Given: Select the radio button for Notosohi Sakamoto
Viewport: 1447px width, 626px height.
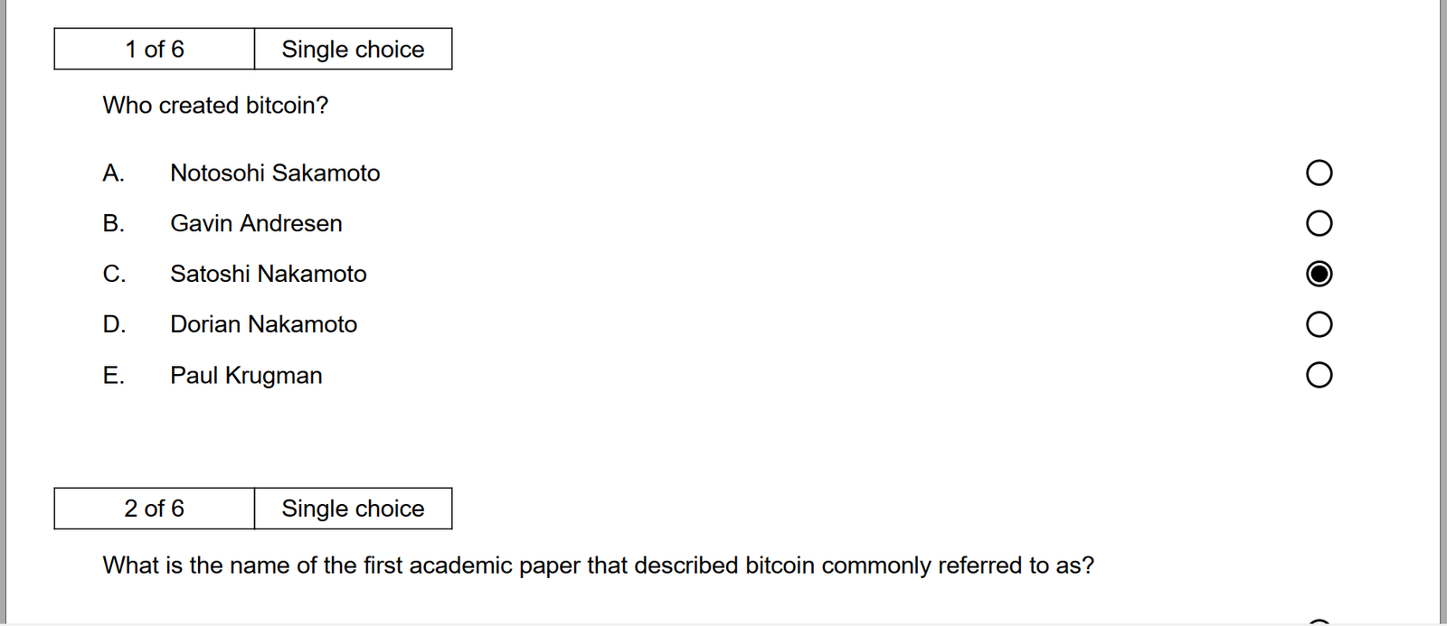Looking at the screenshot, I should pyautogui.click(x=1319, y=173).
